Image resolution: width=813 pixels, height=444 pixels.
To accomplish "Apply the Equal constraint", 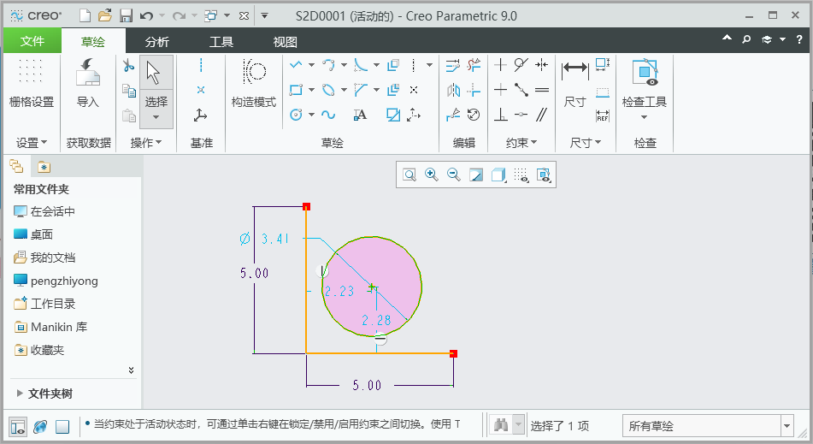I will 542,90.
